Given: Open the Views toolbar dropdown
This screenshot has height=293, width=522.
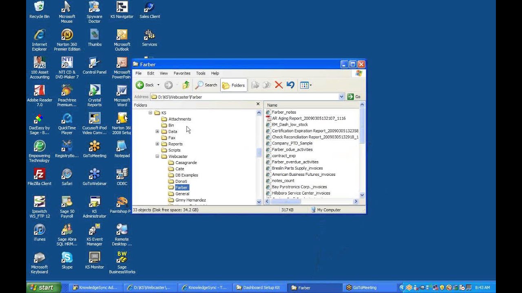Looking at the screenshot, I should [x=306, y=85].
